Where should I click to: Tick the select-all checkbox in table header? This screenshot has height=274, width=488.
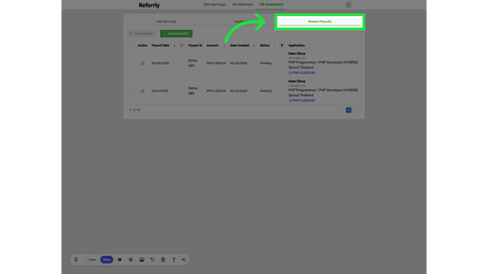pos(132,45)
